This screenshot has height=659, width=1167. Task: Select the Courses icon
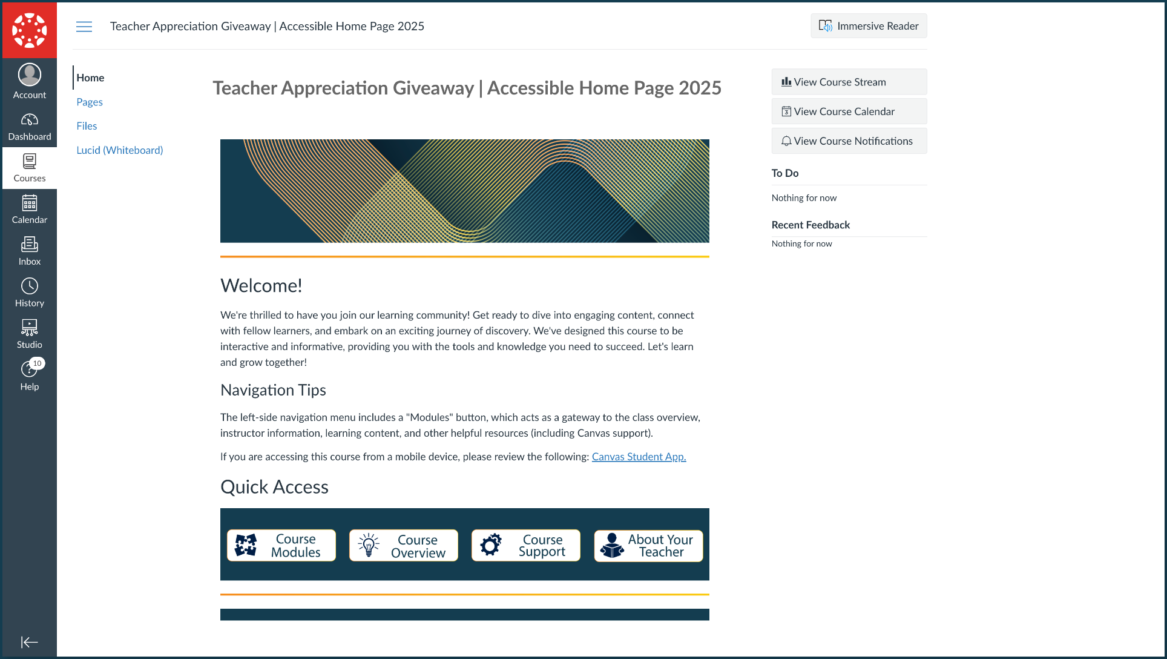click(x=29, y=167)
